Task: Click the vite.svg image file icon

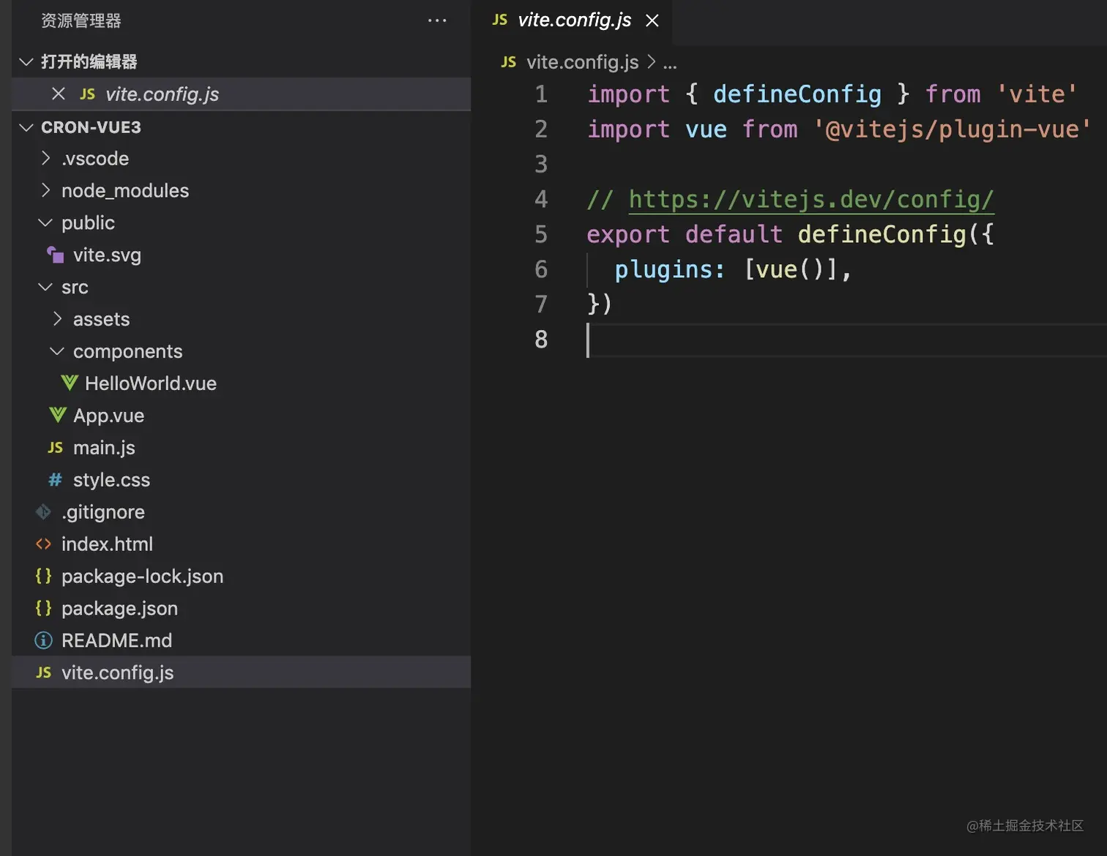Action: pyautogui.click(x=55, y=255)
